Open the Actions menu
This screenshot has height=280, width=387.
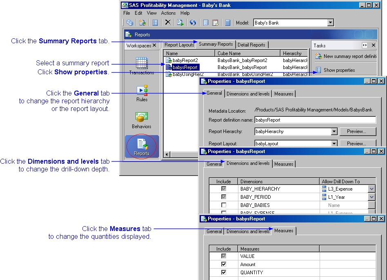[x=168, y=13]
